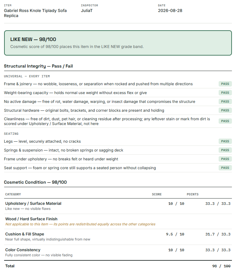The height and width of the screenshot is (273, 249).
Task: Click the Structural hardware criterion text
Action: click(84, 110)
